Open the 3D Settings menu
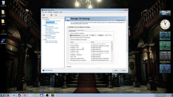The image size is (173, 97). click(56, 12)
